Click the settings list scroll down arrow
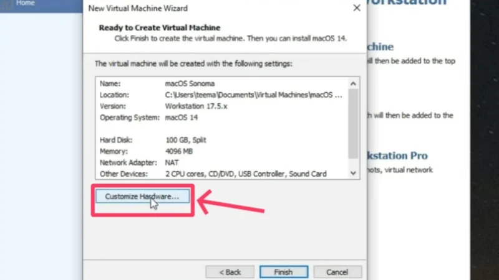Screen dimensions: 499x280 [x=354, y=174]
